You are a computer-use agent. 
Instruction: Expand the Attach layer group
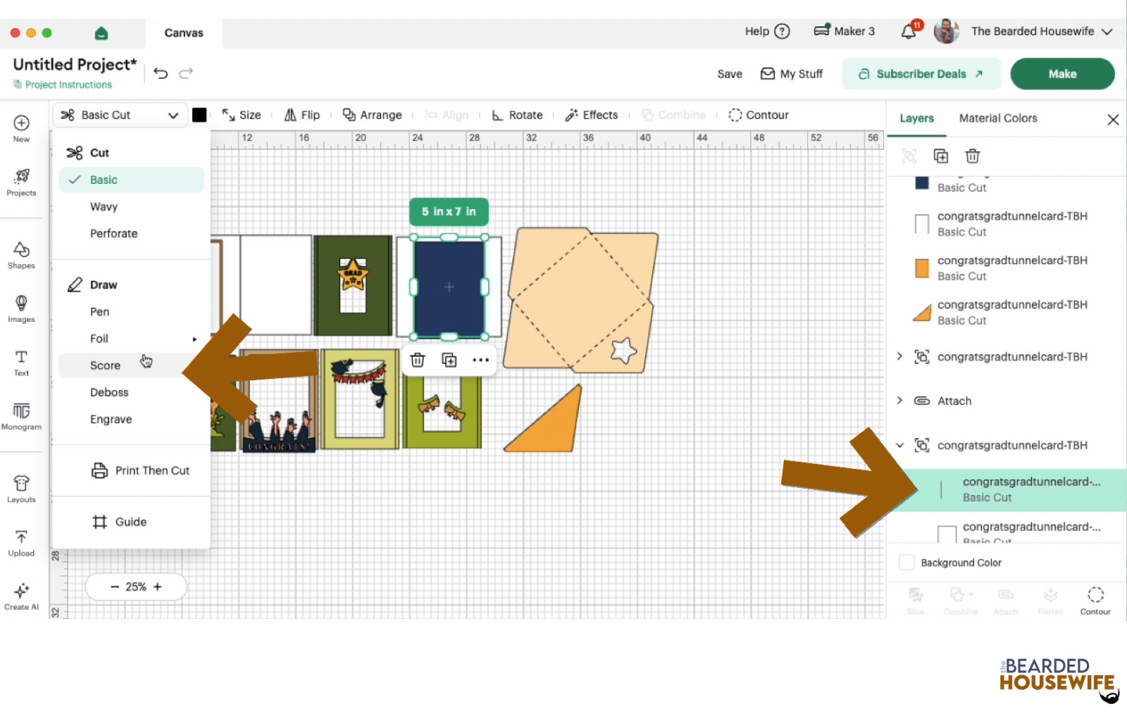[x=899, y=401]
